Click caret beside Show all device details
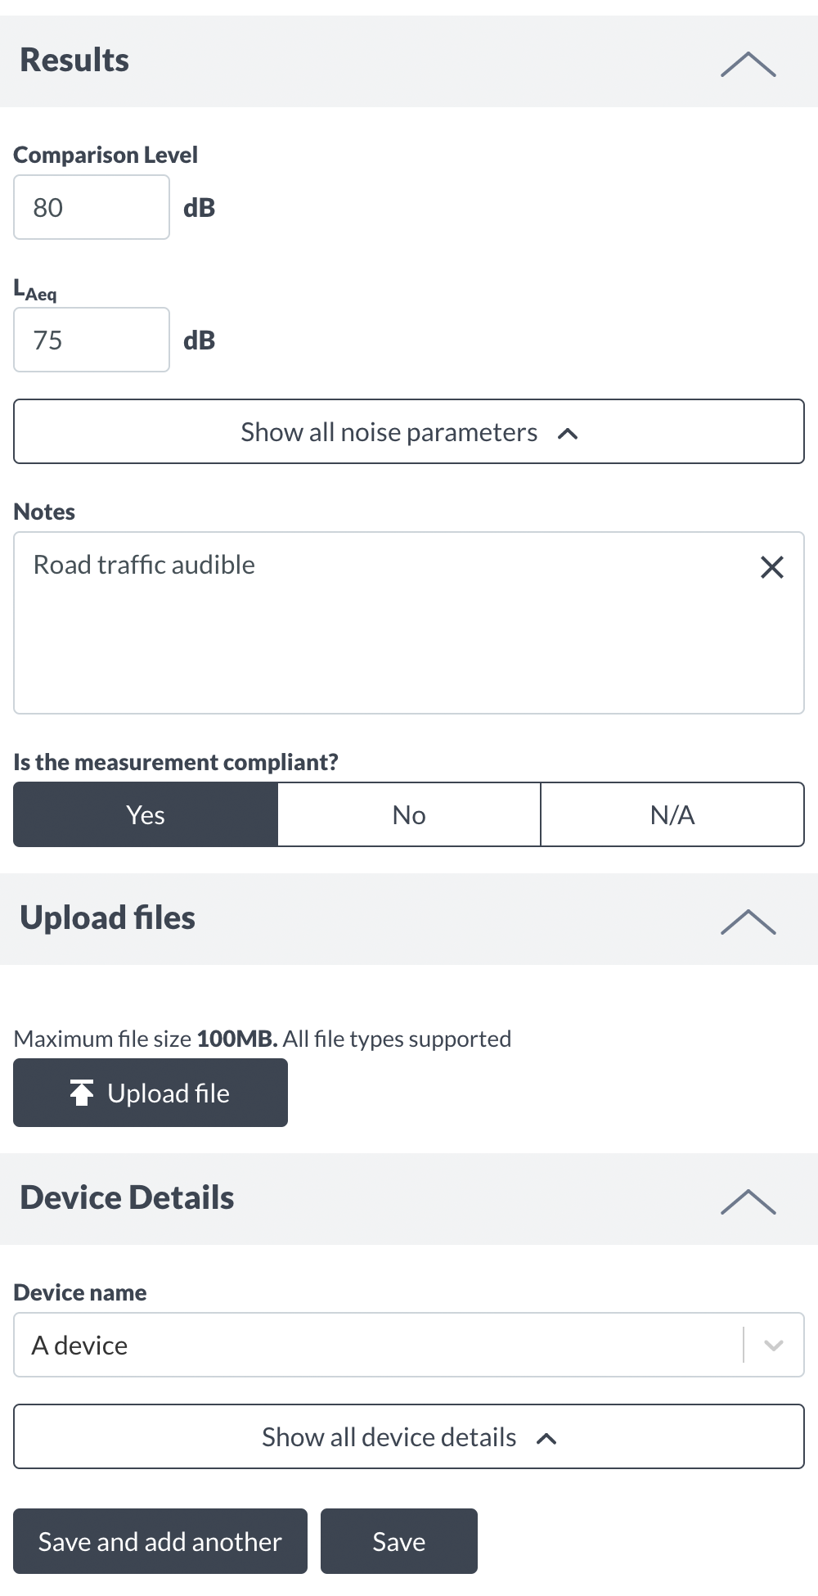The height and width of the screenshot is (1596, 818). [546, 1439]
